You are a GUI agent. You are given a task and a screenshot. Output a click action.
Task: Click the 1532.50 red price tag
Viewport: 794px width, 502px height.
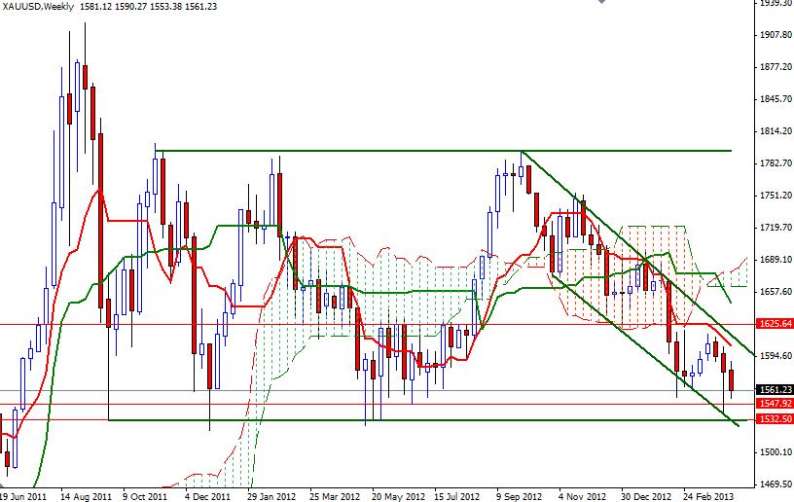(x=774, y=419)
